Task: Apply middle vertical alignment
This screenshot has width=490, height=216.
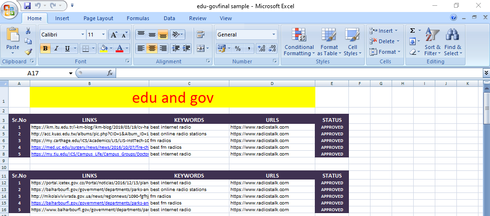Action: [x=152, y=35]
